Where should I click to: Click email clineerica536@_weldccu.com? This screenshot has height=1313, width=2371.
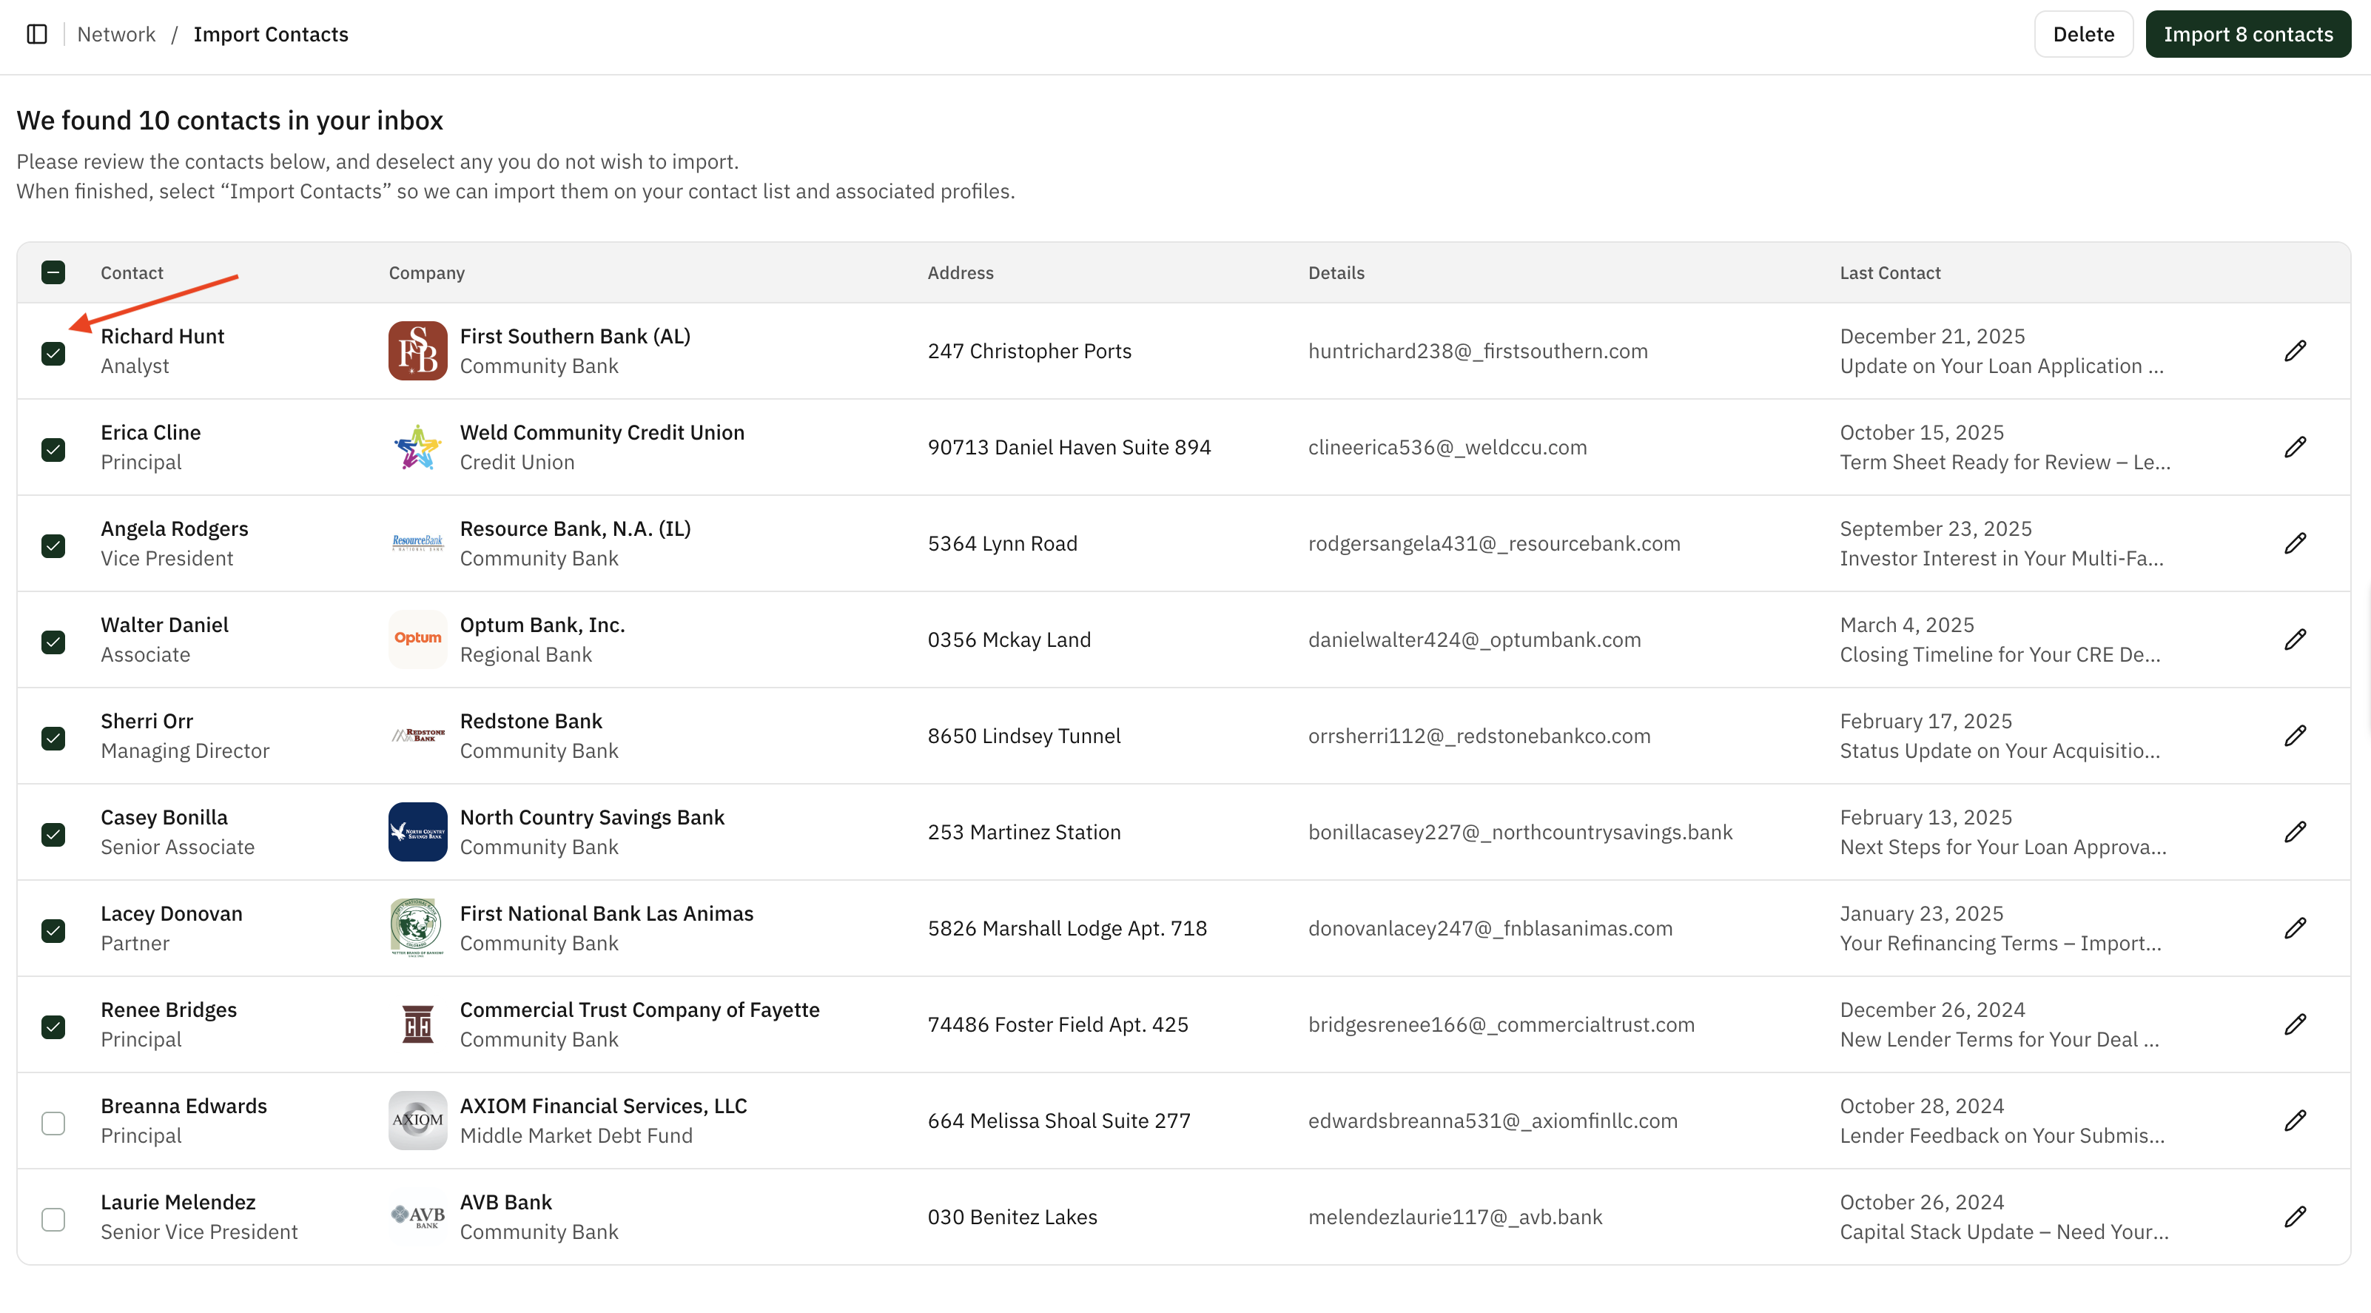click(1447, 448)
